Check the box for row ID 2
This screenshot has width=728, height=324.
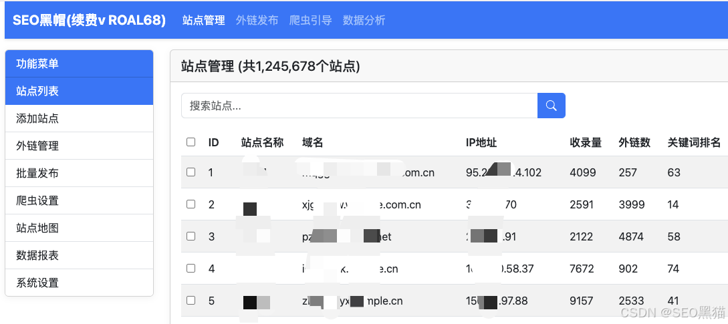pyautogui.click(x=191, y=204)
